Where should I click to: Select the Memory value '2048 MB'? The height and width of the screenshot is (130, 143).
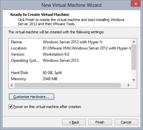[x=50, y=79]
